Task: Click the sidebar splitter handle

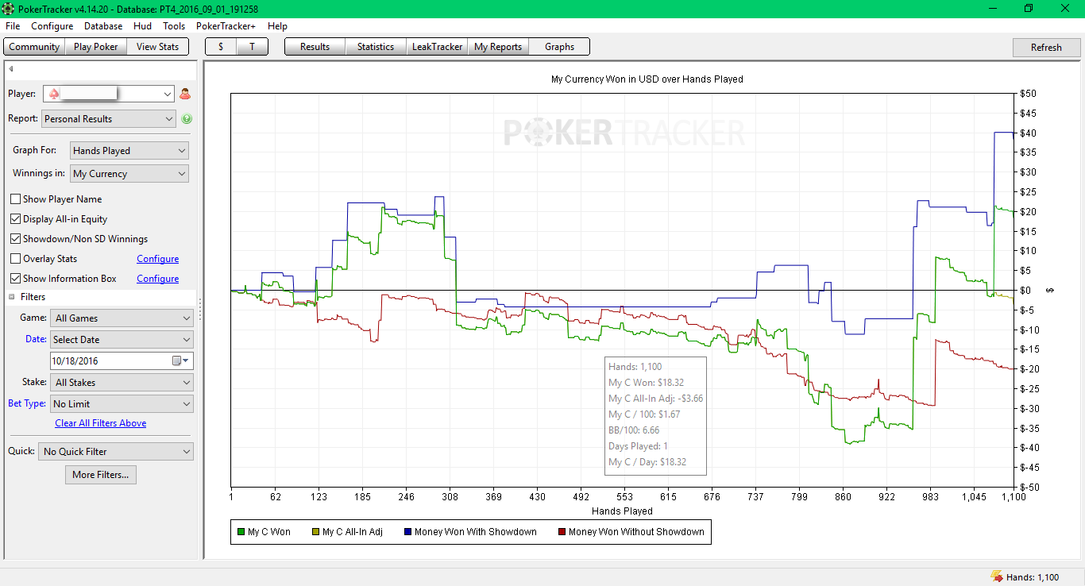Action: pyautogui.click(x=199, y=309)
